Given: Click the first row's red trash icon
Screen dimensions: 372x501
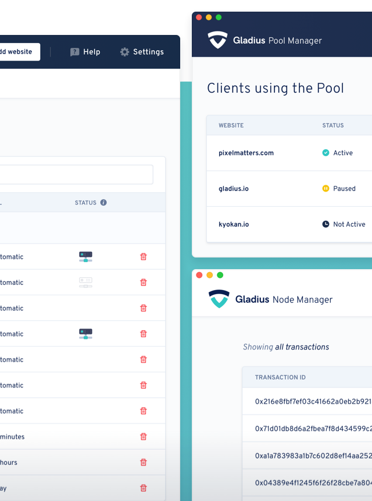Looking at the screenshot, I should (x=144, y=257).
